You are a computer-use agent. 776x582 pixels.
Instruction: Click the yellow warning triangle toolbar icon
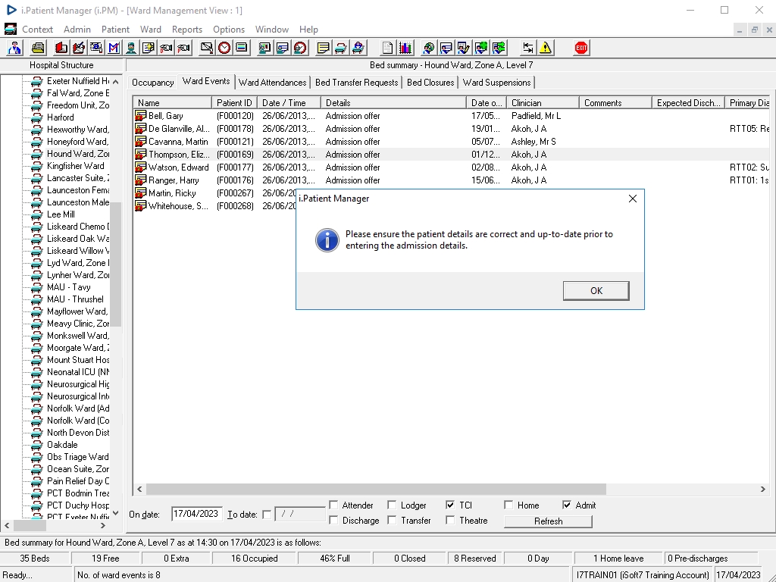[546, 48]
